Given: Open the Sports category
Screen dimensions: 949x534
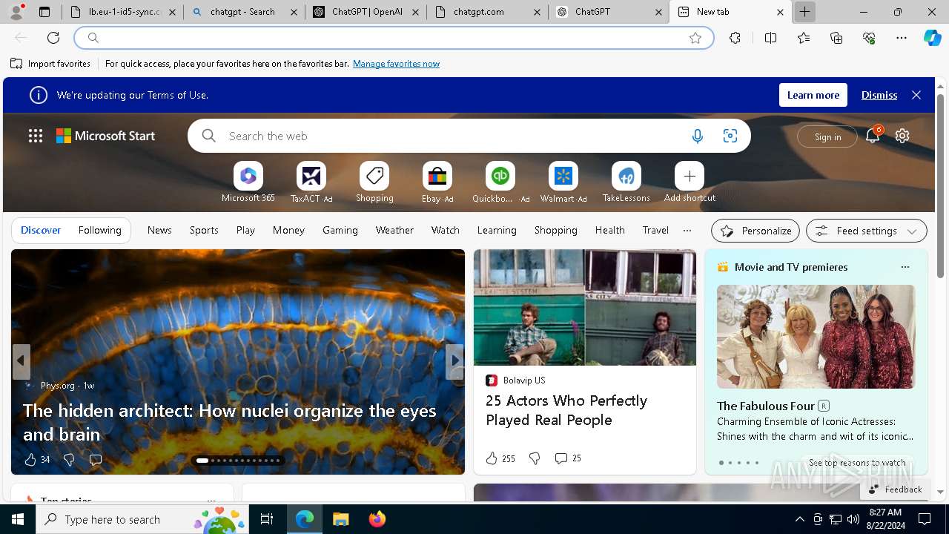Looking at the screenshot, I should (204, 231).
